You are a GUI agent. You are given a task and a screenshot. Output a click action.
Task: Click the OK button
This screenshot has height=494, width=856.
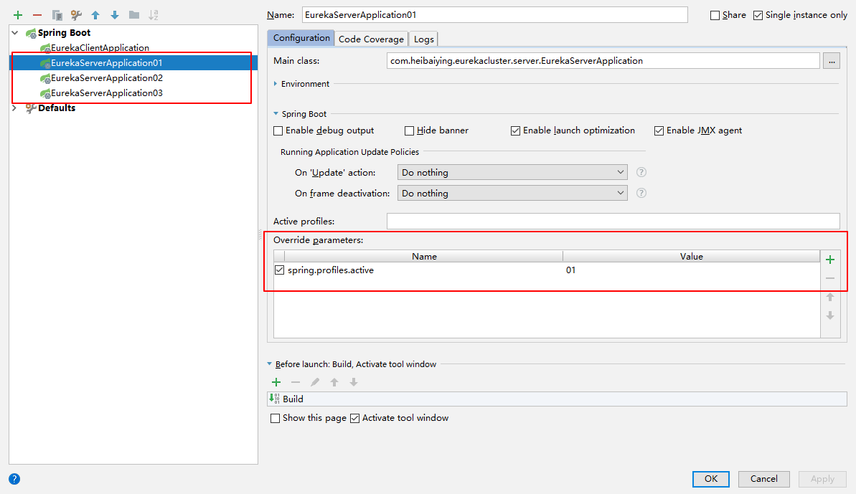pos(710,479)
